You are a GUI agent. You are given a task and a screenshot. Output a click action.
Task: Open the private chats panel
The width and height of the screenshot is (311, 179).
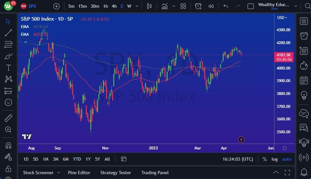point(304,128)
